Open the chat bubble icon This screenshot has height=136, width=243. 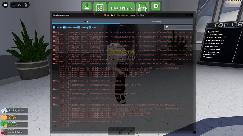(x=19, y=5)
